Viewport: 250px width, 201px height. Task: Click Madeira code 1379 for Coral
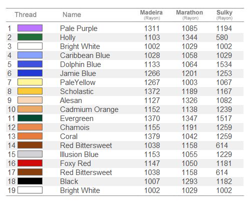point(152,136)
